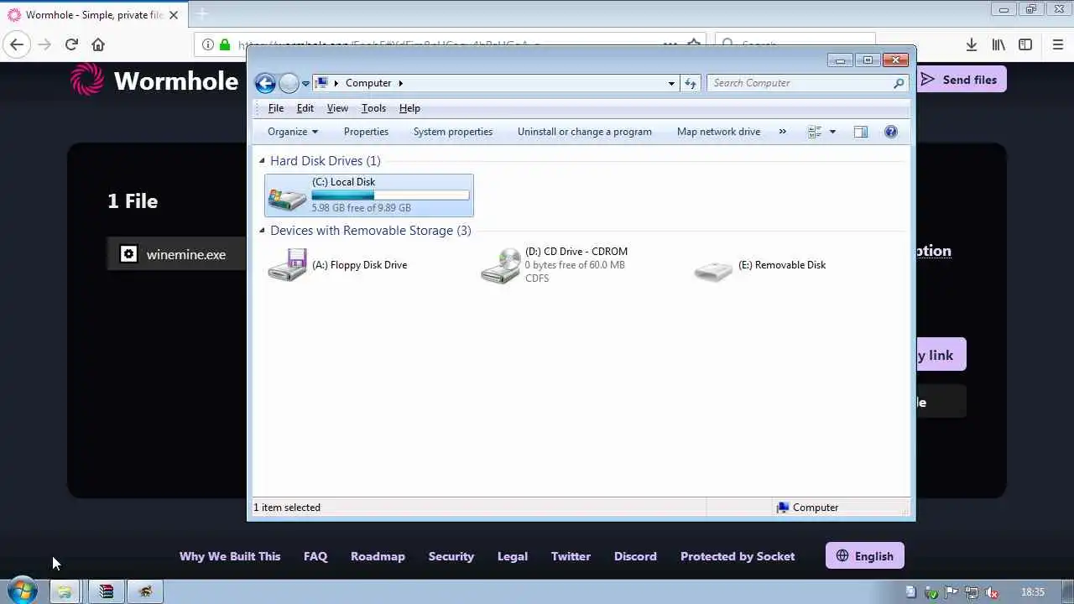Change your view icon in Explorer
Image resolution: width=1074 pixels, height=604 pixels.
click(814, 132)
